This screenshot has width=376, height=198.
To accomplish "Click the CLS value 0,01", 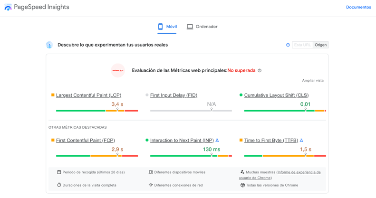I will [x=305, y=104].
